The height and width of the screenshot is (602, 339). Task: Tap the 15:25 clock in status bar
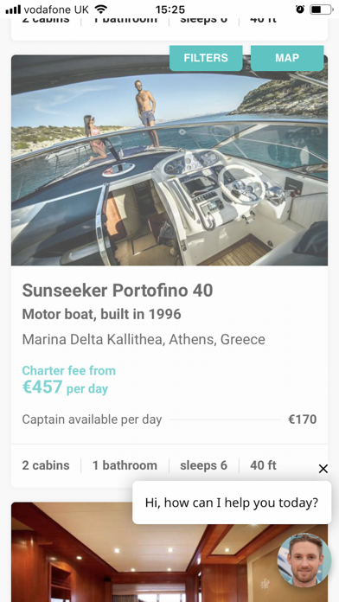pos(170,10)
